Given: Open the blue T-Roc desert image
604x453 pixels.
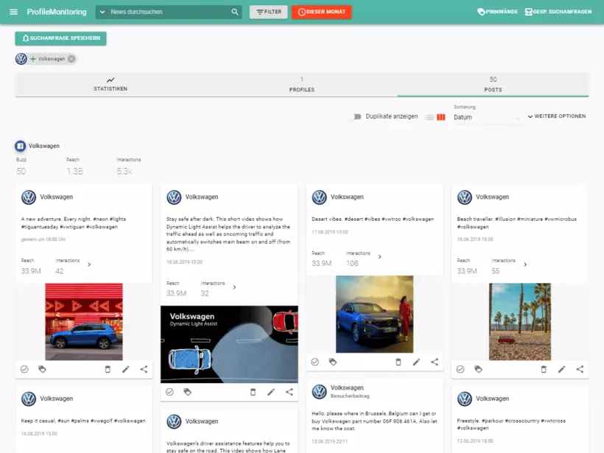Looking at the screenshot, I should 374,314.
